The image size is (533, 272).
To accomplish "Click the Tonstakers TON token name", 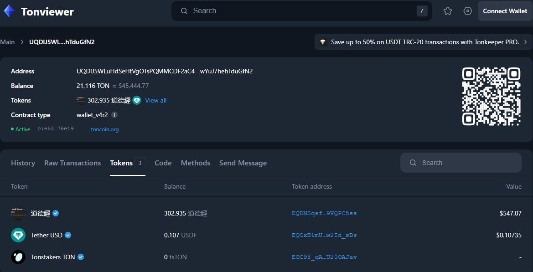I will point(53,257).
